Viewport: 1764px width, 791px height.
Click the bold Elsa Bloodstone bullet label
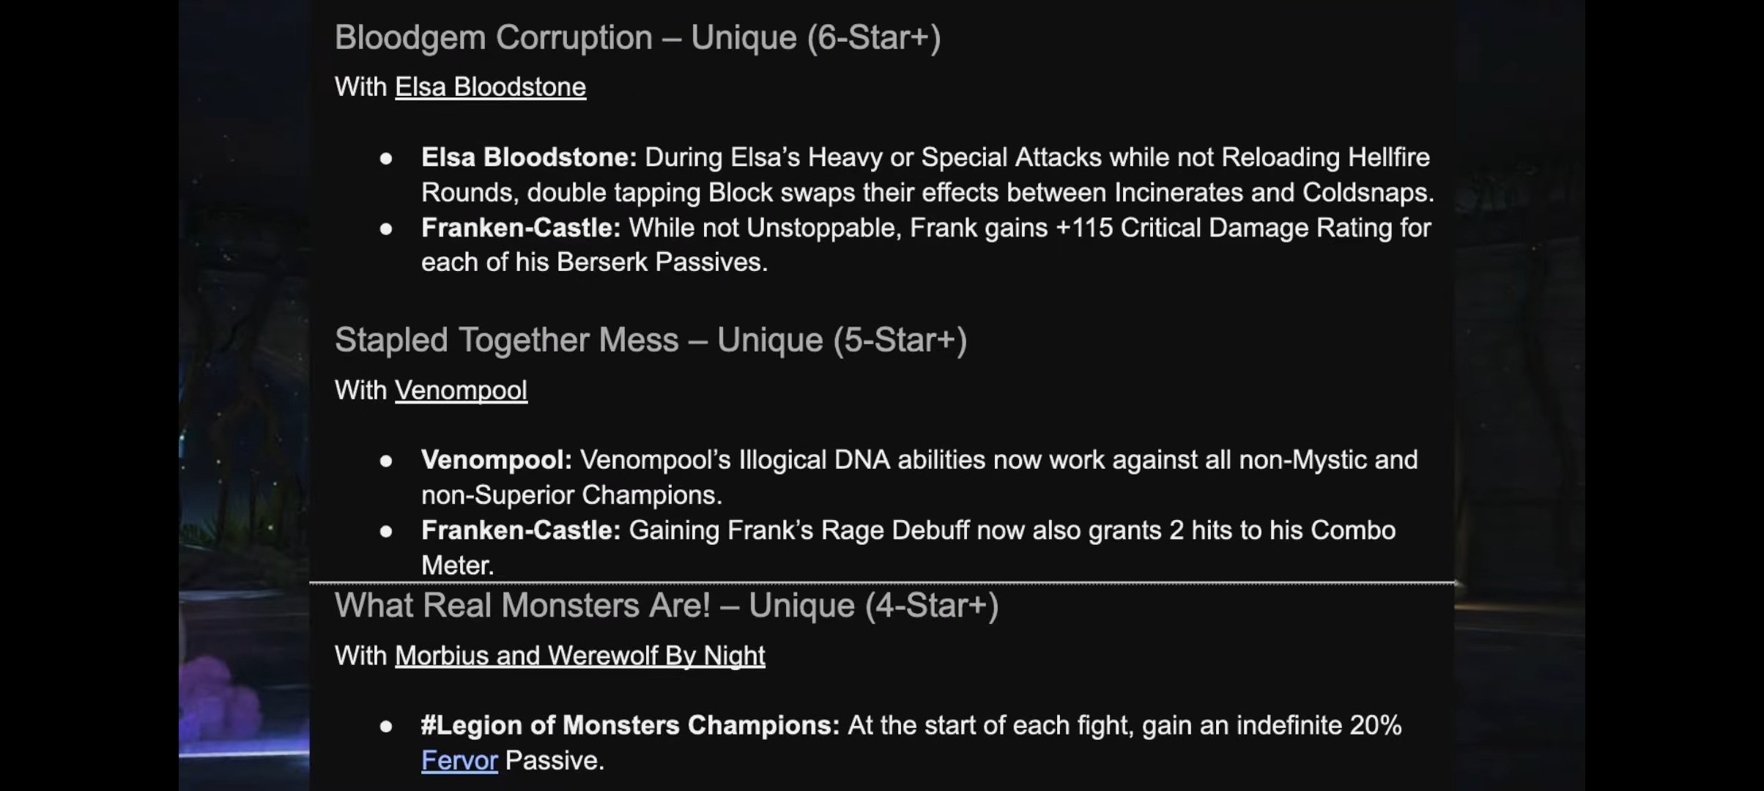(529, 157)
